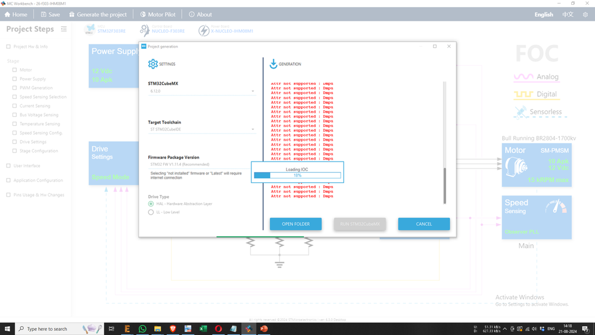Viewport: 595px width, 335px height.
Task: Click Save in the top toolbar
Action: 51,14
